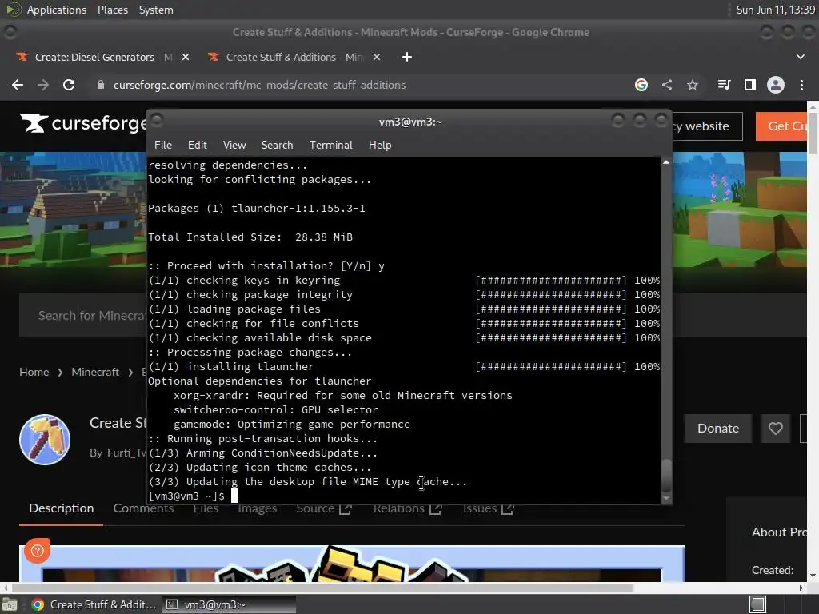Click terminal scrollbar down arrow
Screen dimensions: 819x614
point(666,499)
